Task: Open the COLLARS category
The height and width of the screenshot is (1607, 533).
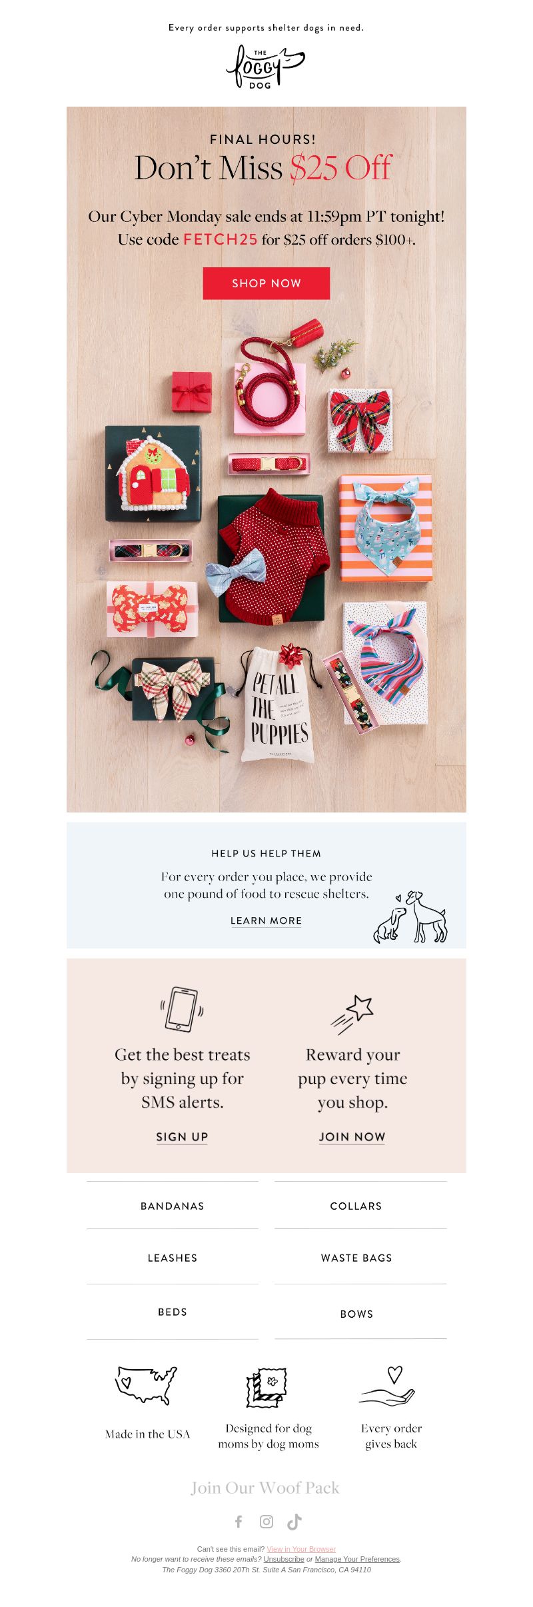Action: coord(356,1206)
